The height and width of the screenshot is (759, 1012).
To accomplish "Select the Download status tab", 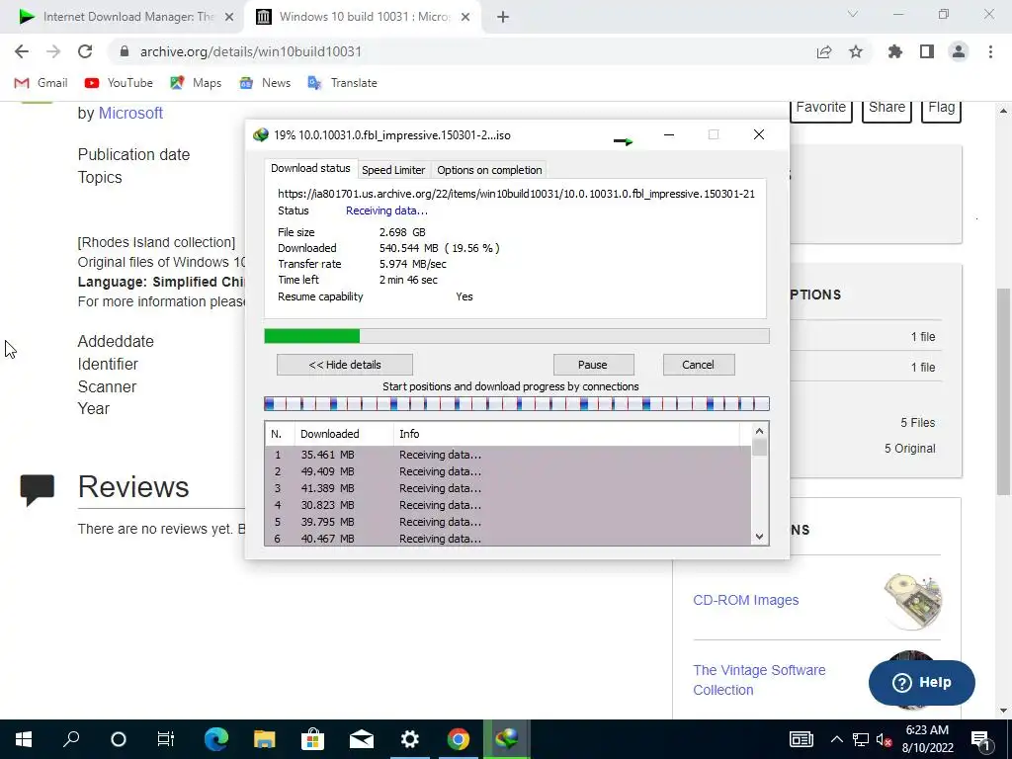I will click(x=310, y=168).
